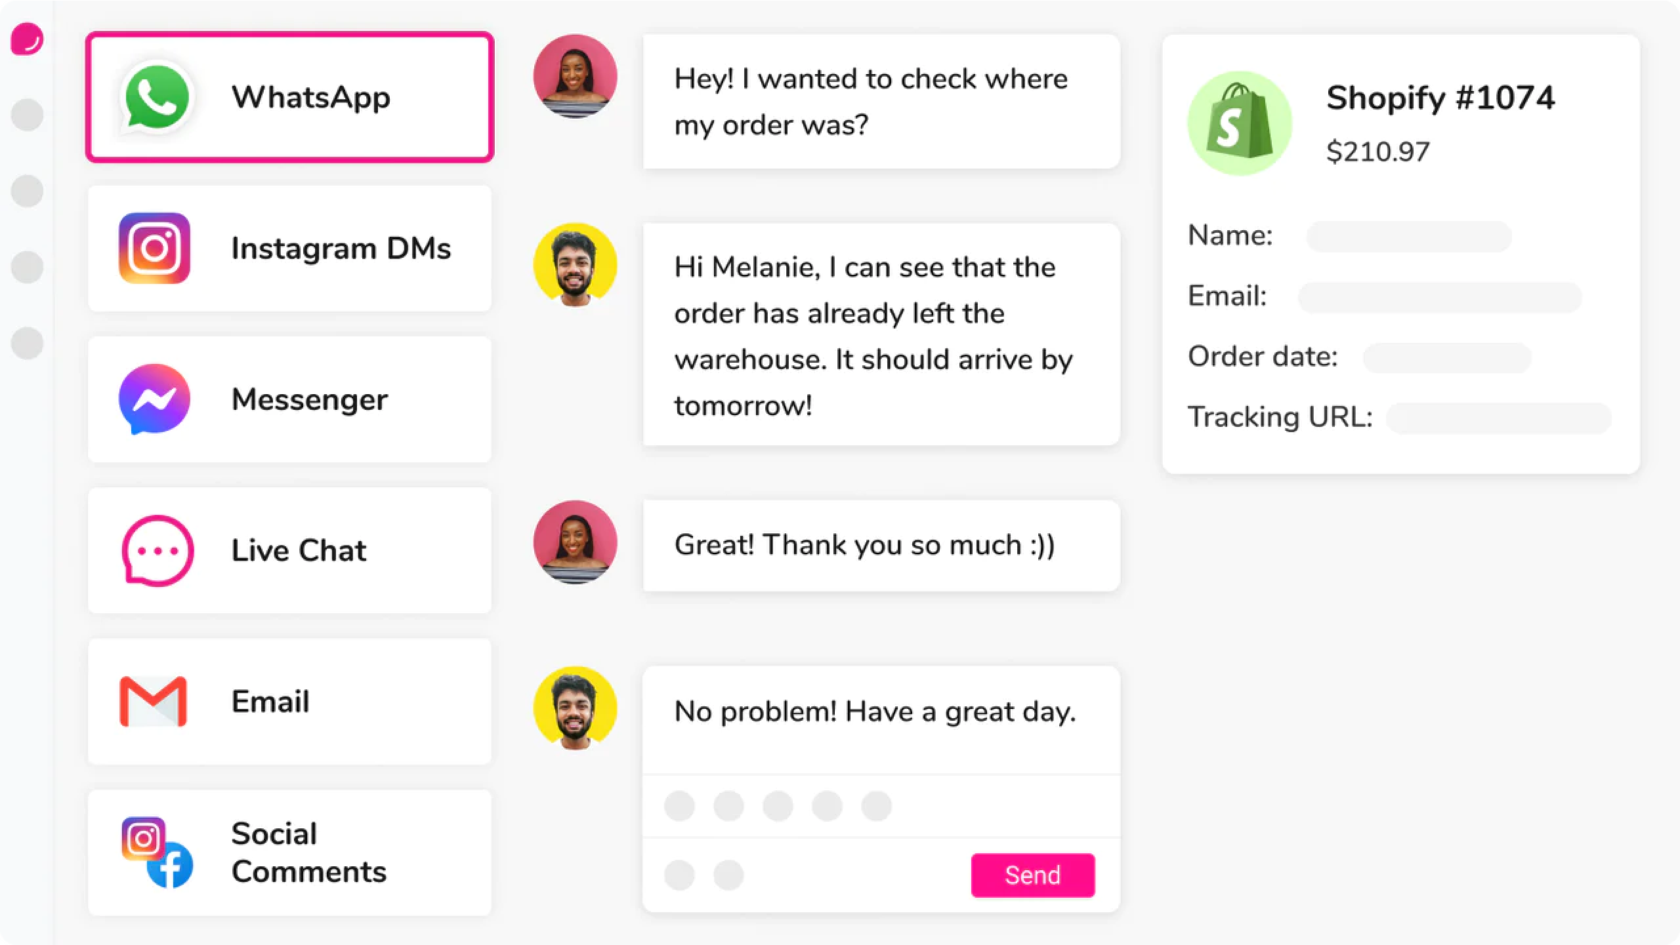Click the topmost gray sidebar navigation icon
The image size is (1680, 945).
pos(26,115)
